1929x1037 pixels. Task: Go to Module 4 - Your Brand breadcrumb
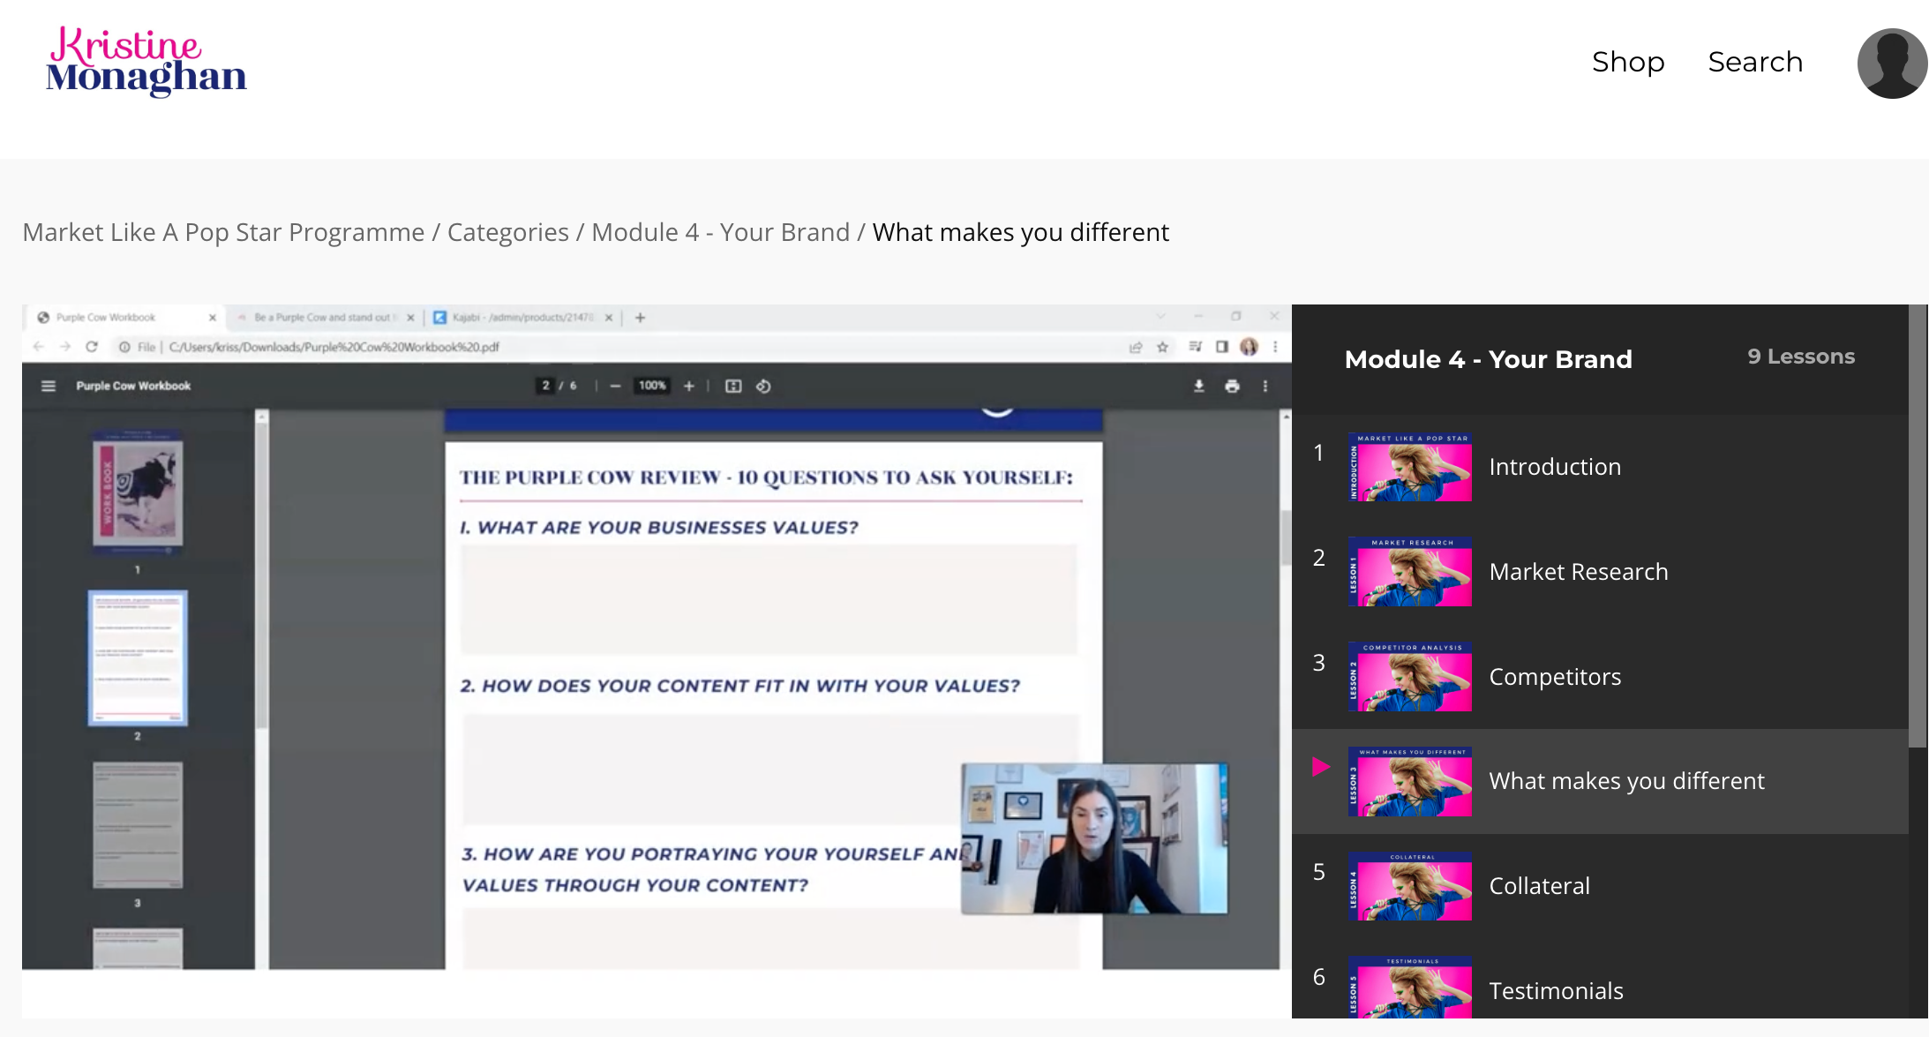tap(720, 232)
